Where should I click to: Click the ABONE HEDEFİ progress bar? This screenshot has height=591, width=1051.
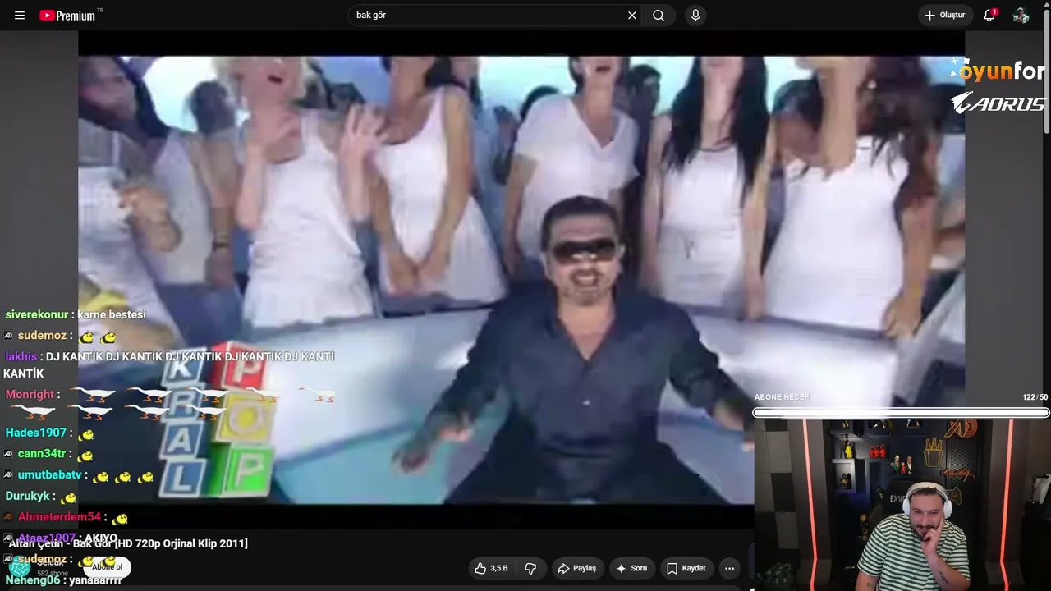(901, 413)
